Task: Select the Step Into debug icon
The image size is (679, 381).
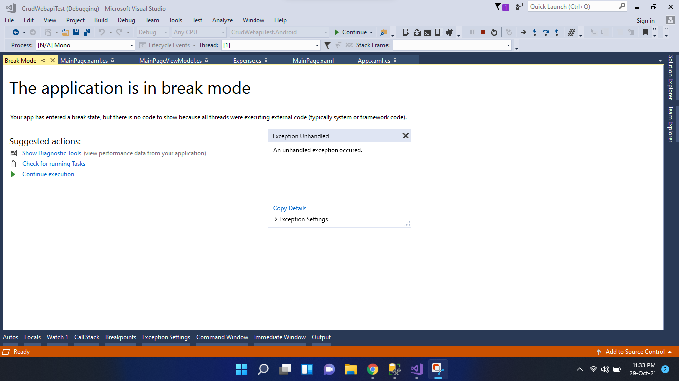Action: (x=534, y=32)
